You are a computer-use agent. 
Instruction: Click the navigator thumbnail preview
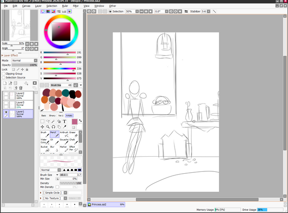pyautogui.click(x=20, y=26)
